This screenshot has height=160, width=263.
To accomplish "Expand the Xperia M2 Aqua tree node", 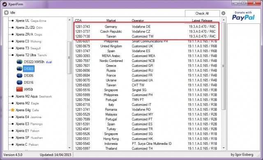I will click(x=12, y=96).
